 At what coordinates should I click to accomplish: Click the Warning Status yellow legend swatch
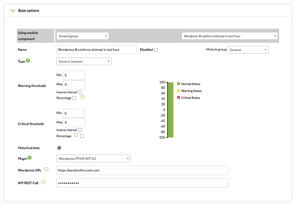(179, 91)
